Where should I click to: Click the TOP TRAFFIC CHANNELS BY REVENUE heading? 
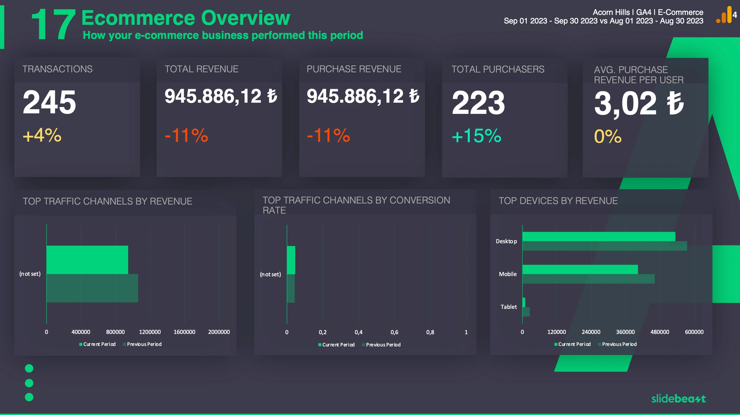[x=108, y=201]
